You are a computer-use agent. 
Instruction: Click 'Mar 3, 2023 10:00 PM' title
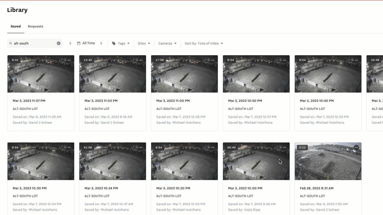(245, 188)
